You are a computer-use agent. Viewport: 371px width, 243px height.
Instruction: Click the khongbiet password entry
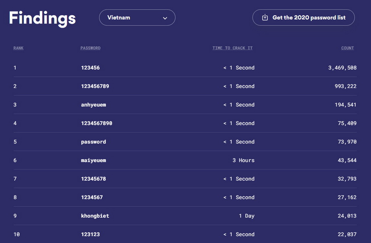point(95,216)
